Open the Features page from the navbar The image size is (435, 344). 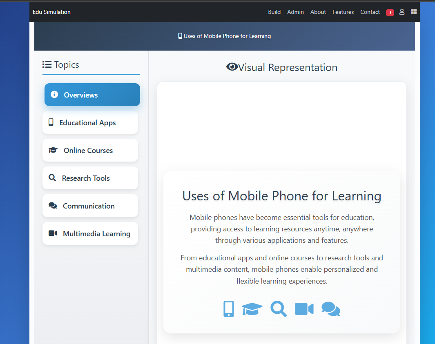(343, 12)
